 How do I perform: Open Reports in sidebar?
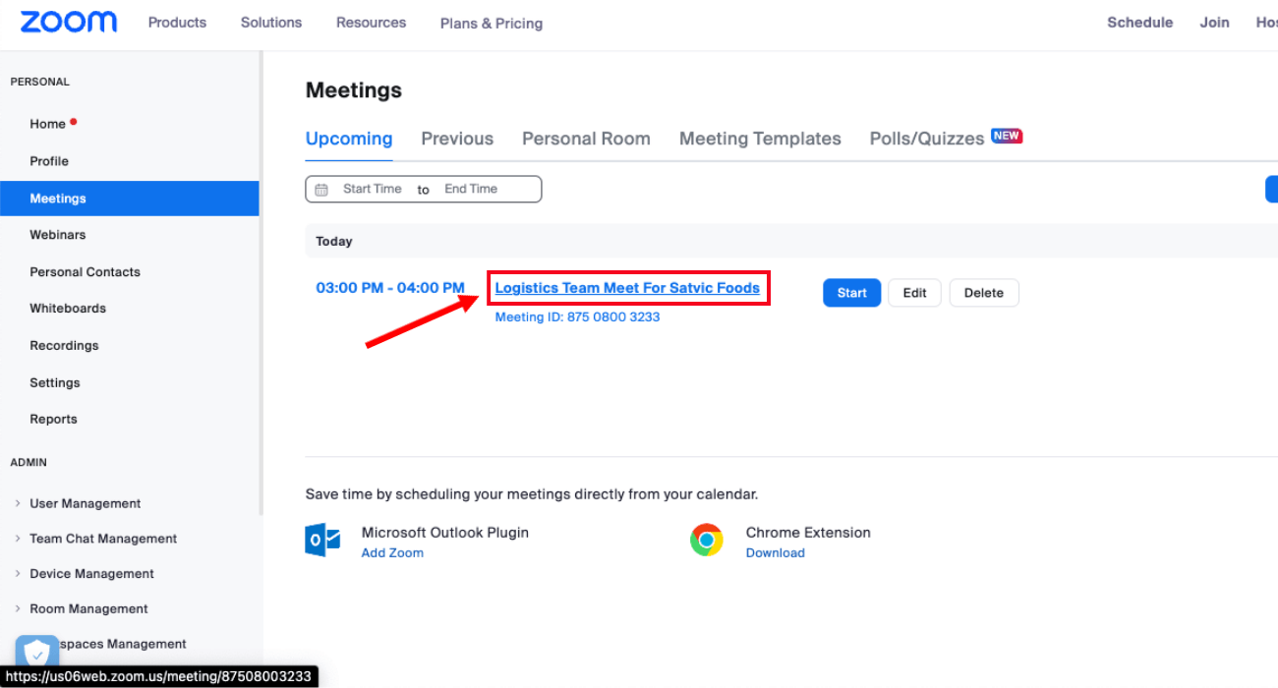click(53, 420)
